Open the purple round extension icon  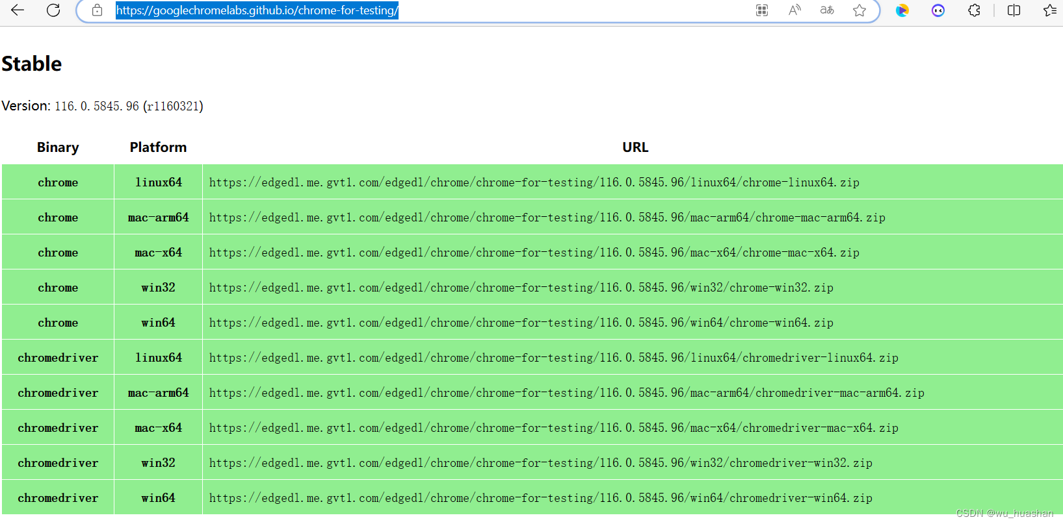[x=938, y=10]
